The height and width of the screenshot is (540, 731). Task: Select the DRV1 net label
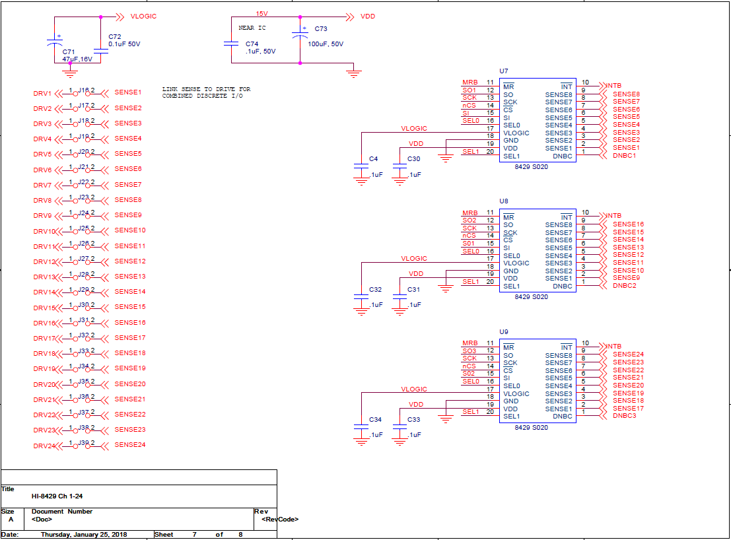click(42, 93)
